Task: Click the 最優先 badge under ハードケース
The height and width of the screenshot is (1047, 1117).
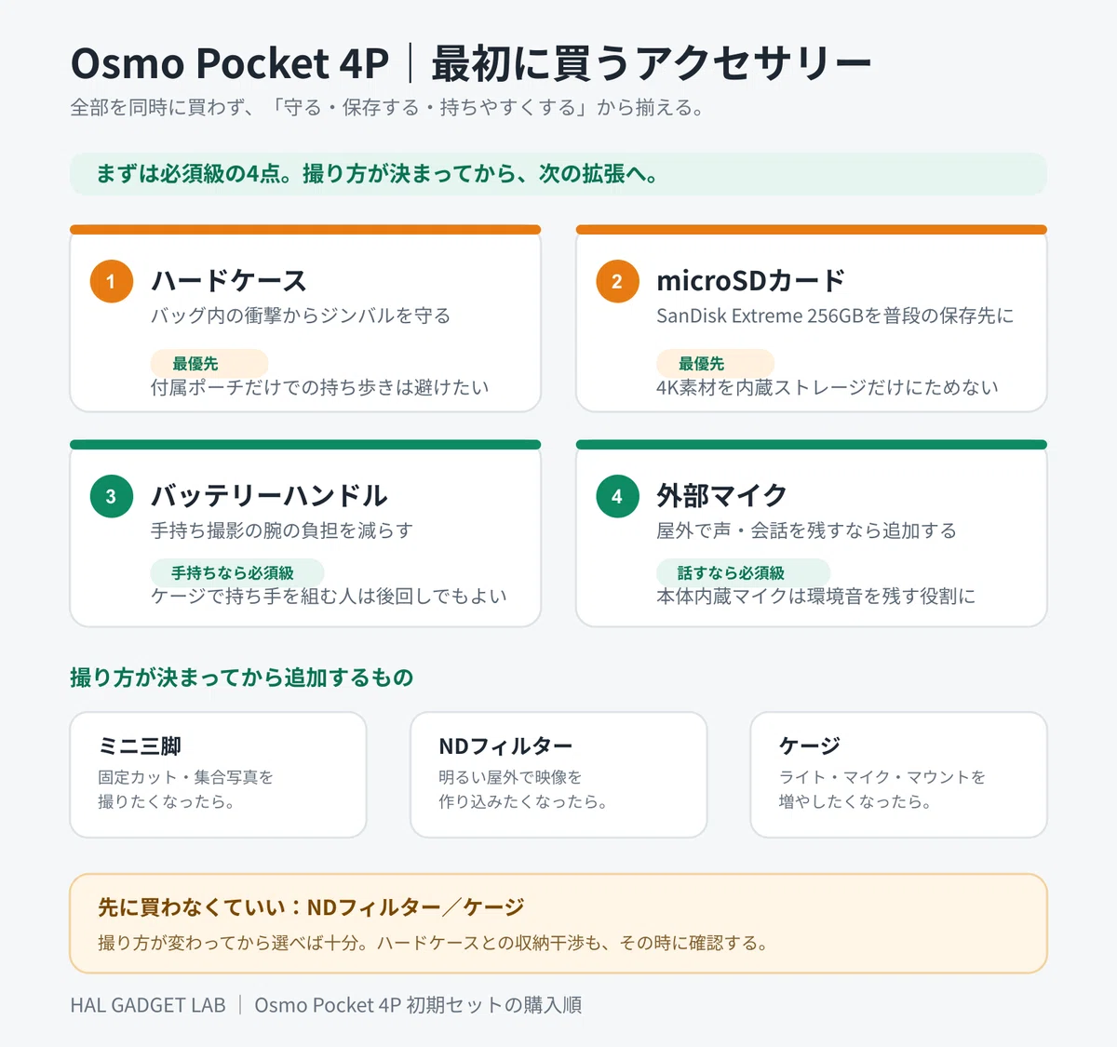Action: point(209,363)
